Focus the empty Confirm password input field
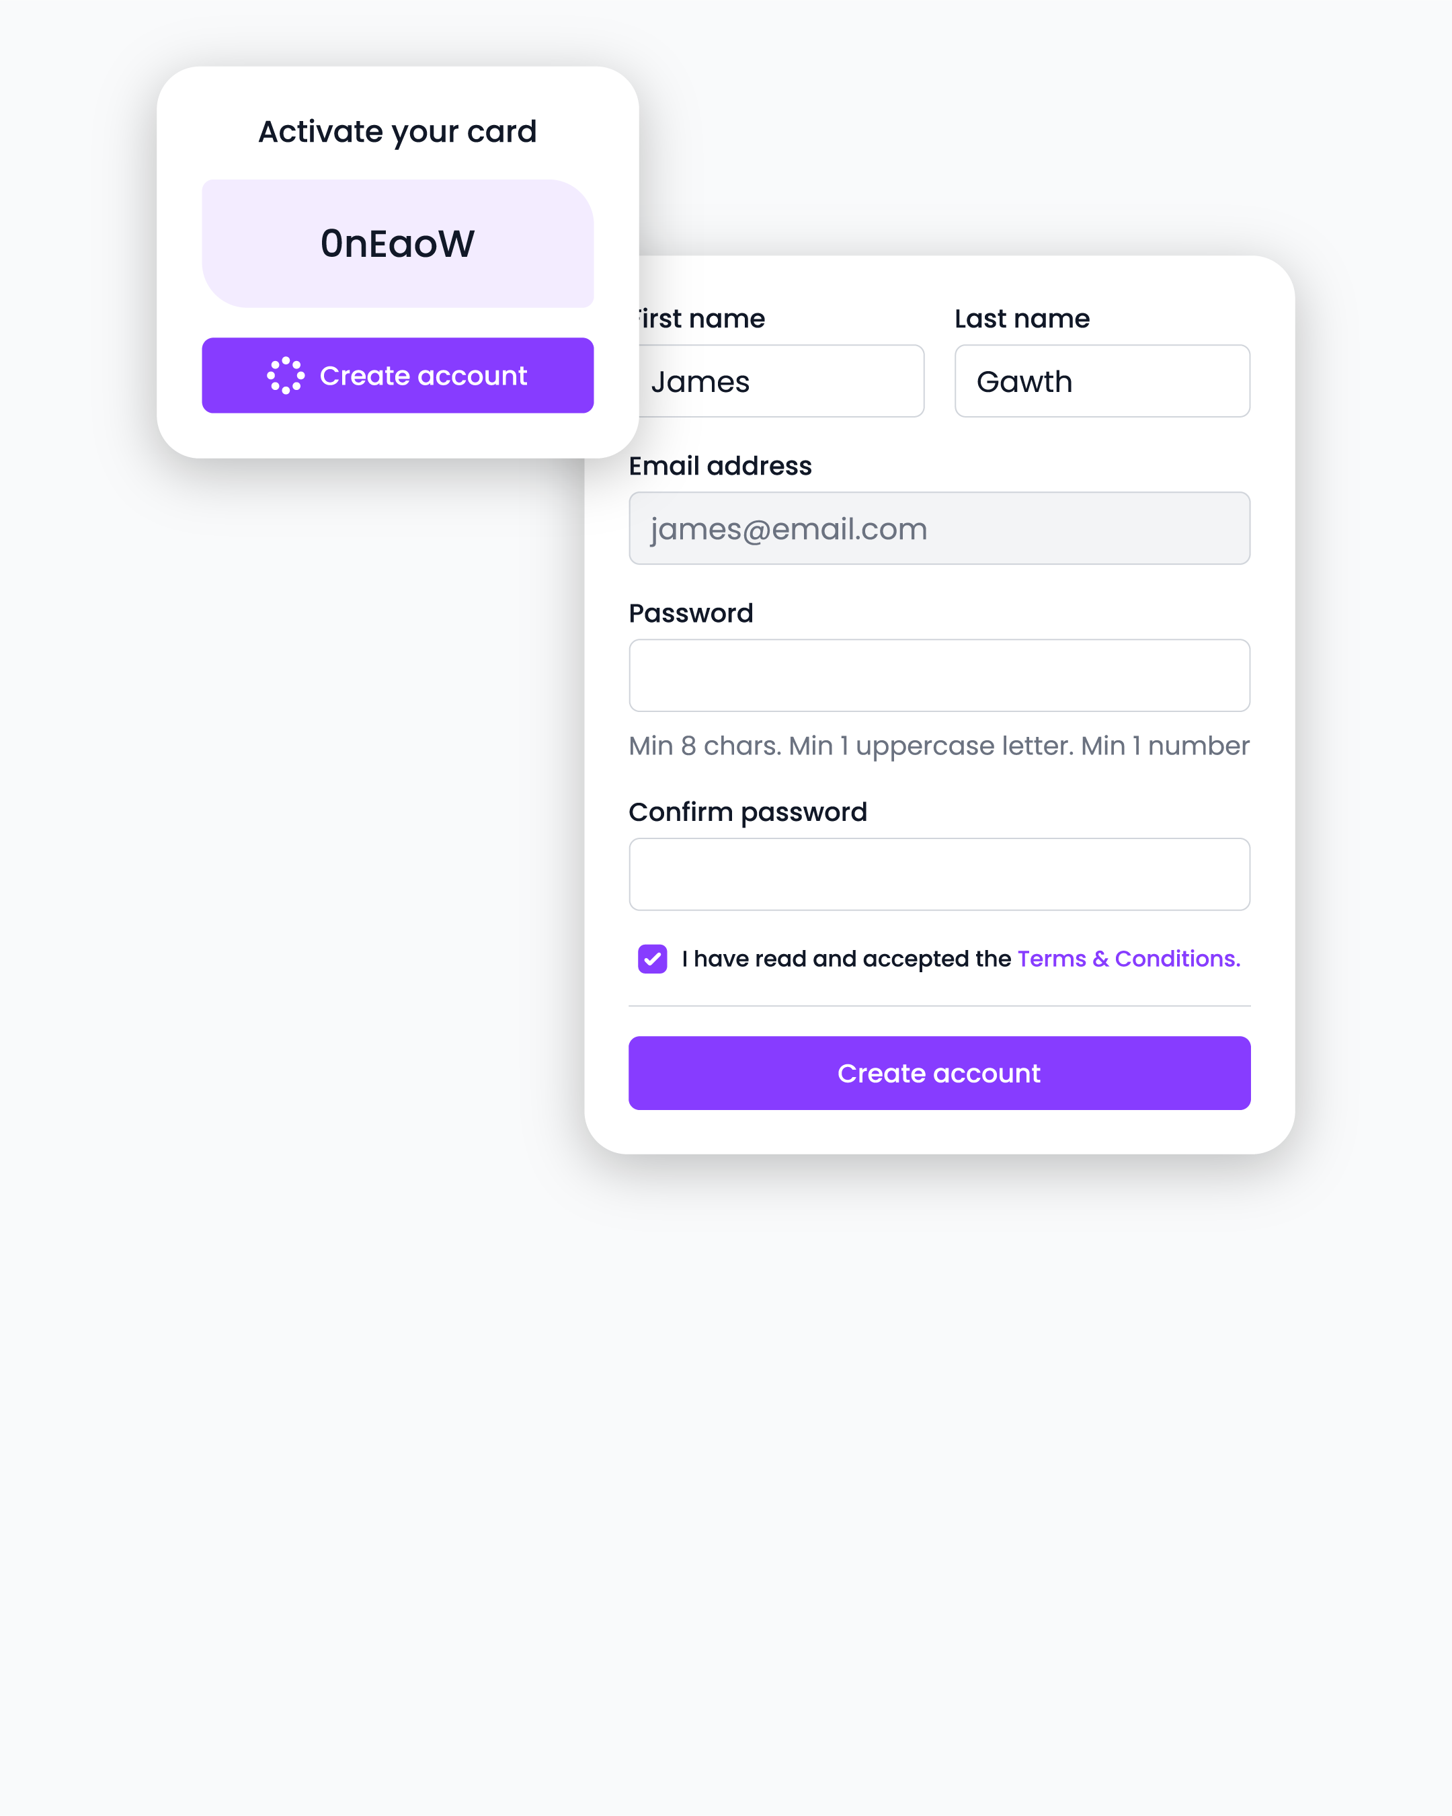 939,874
